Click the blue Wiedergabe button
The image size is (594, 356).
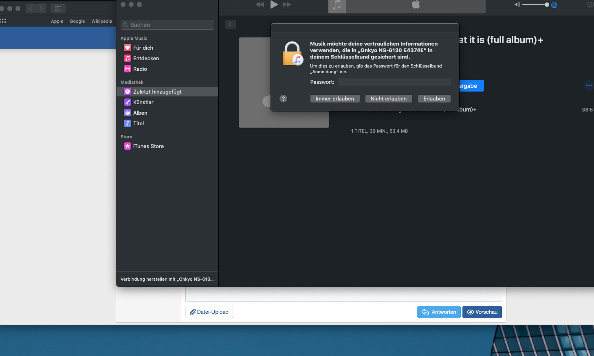[471, 86]
